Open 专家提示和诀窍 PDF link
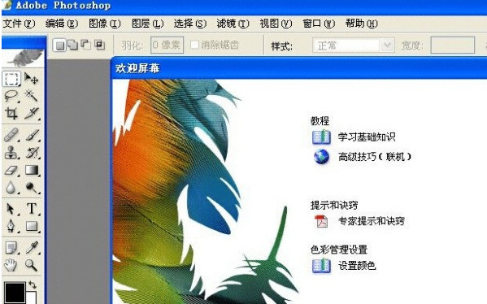This screenshot has width=487, height=304. 372,221
